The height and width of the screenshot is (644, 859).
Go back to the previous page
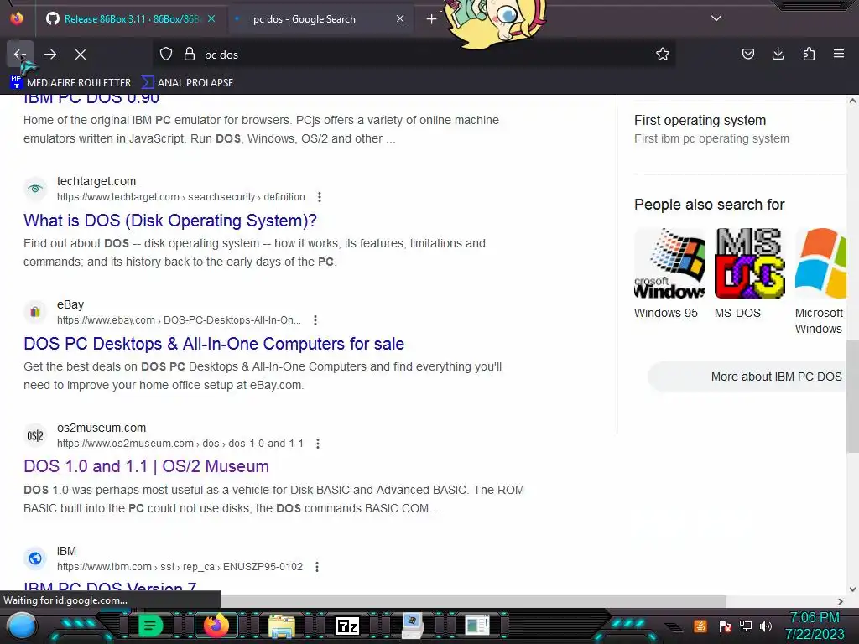(x=20, y=55)
